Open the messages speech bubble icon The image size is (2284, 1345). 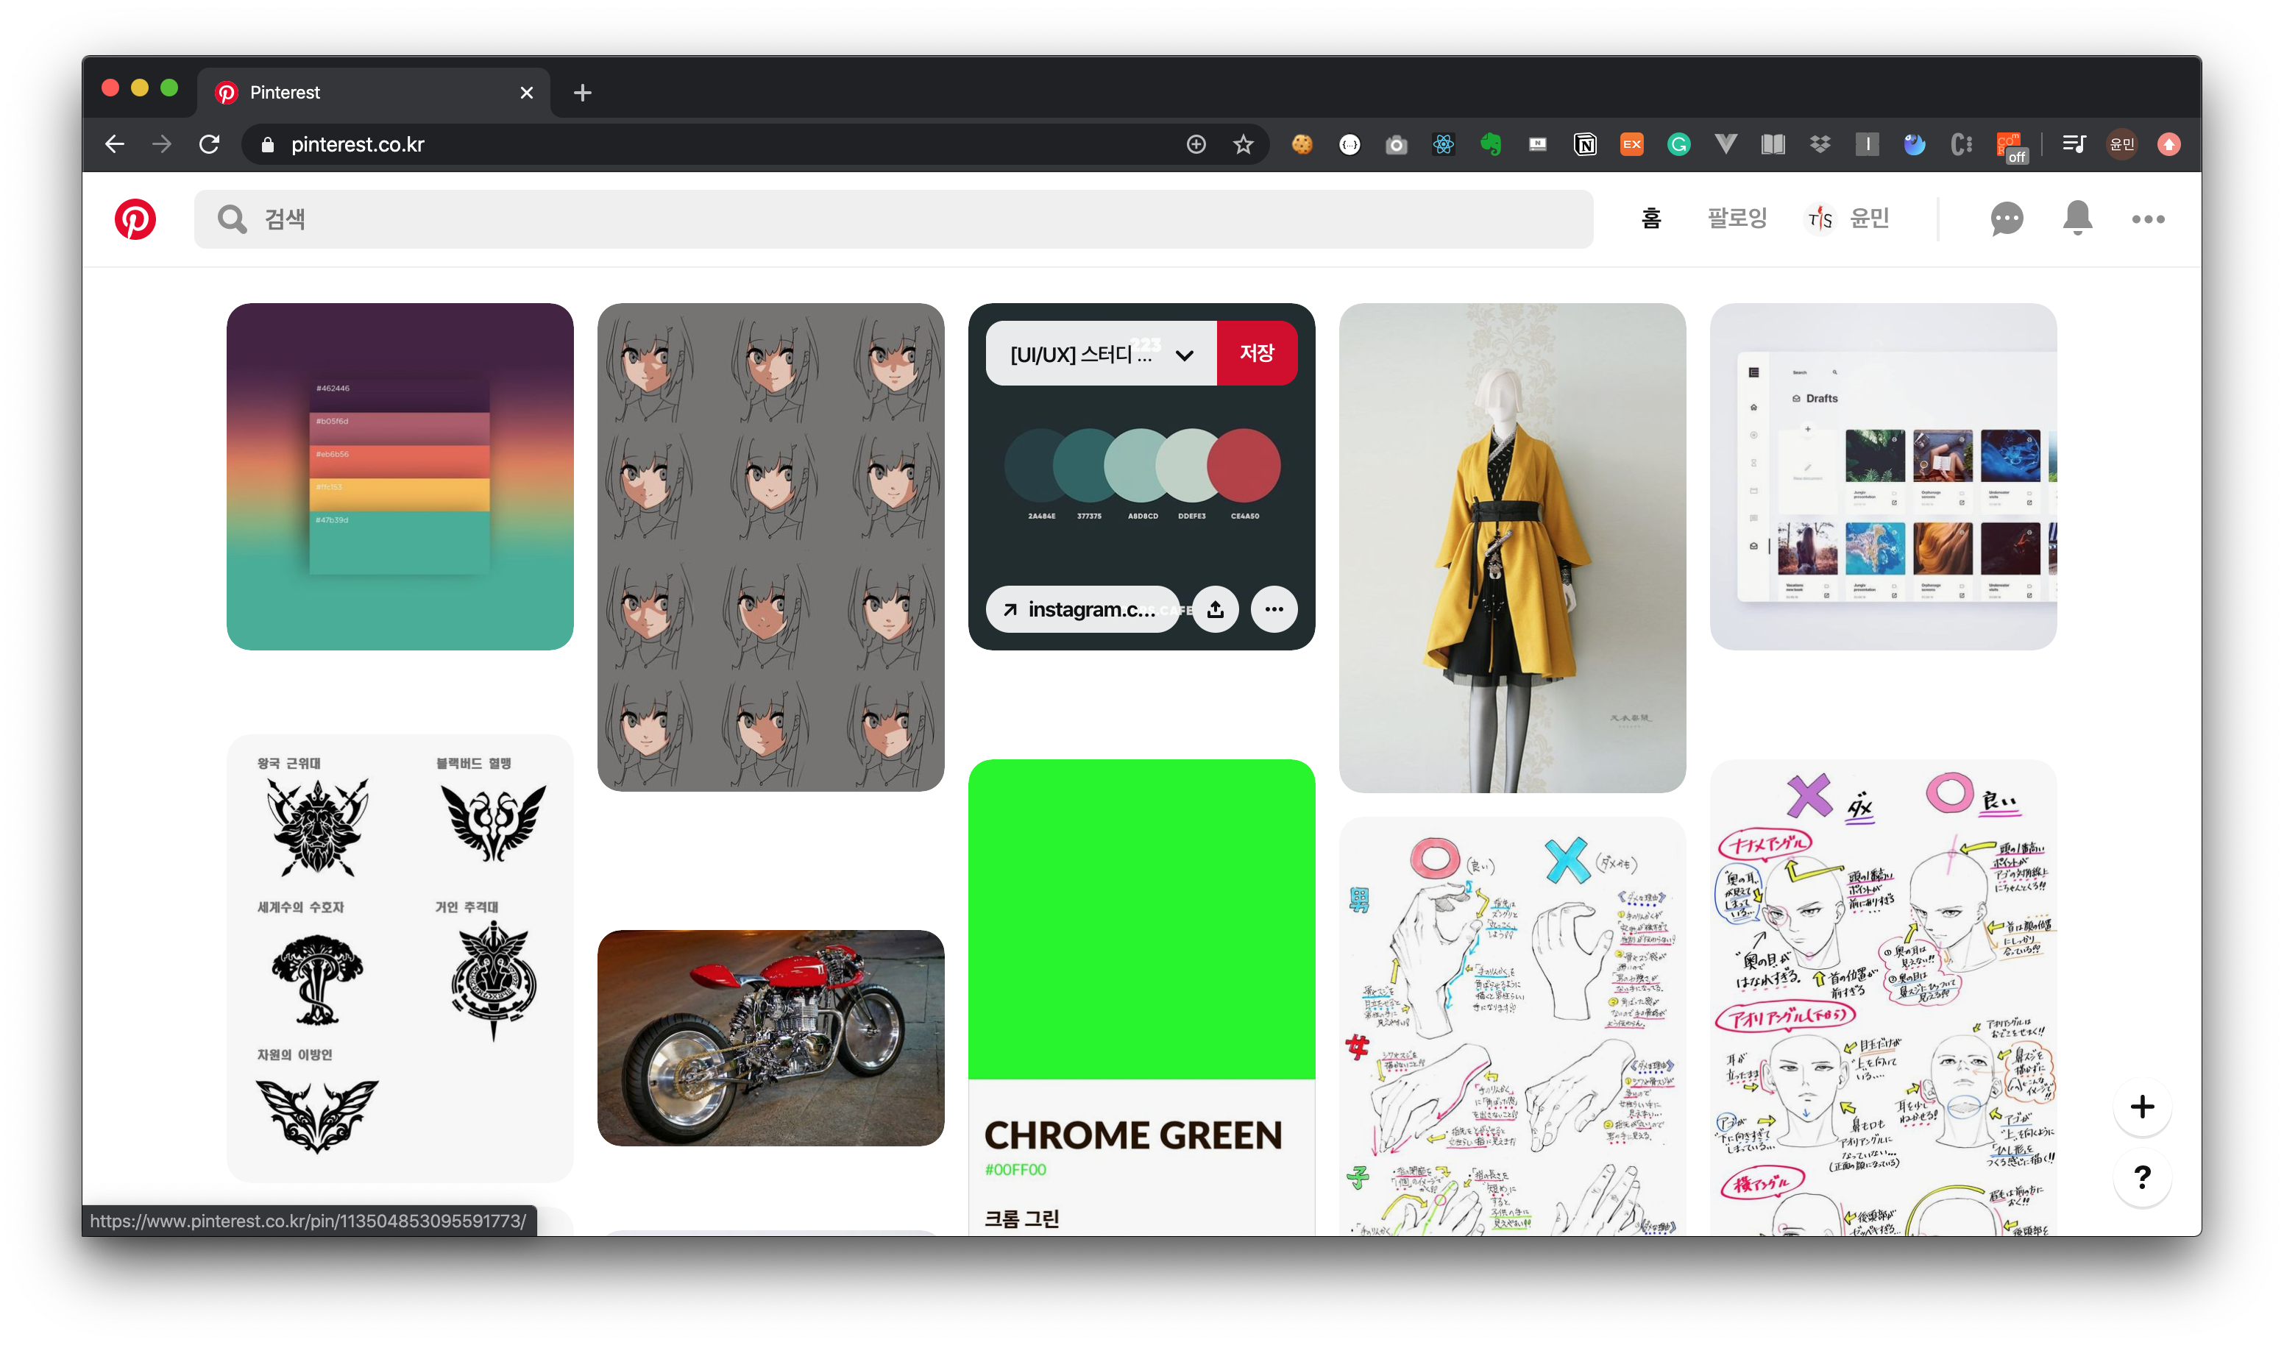[2007, 219]
